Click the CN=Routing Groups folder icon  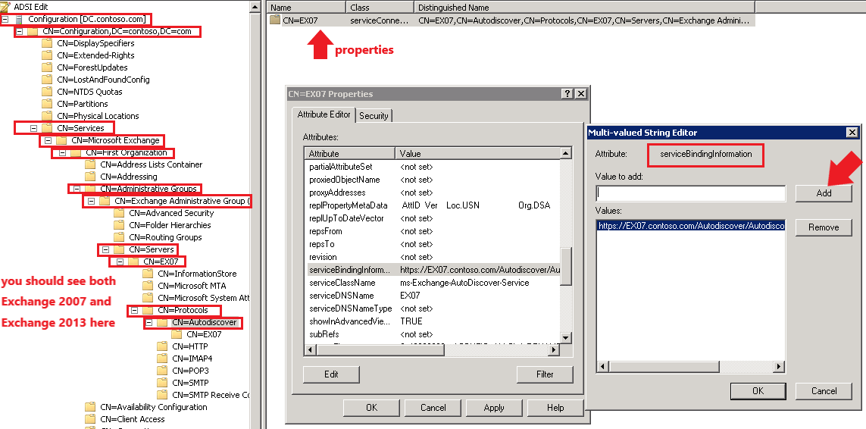pyautogui.click(x=119, y=237)
